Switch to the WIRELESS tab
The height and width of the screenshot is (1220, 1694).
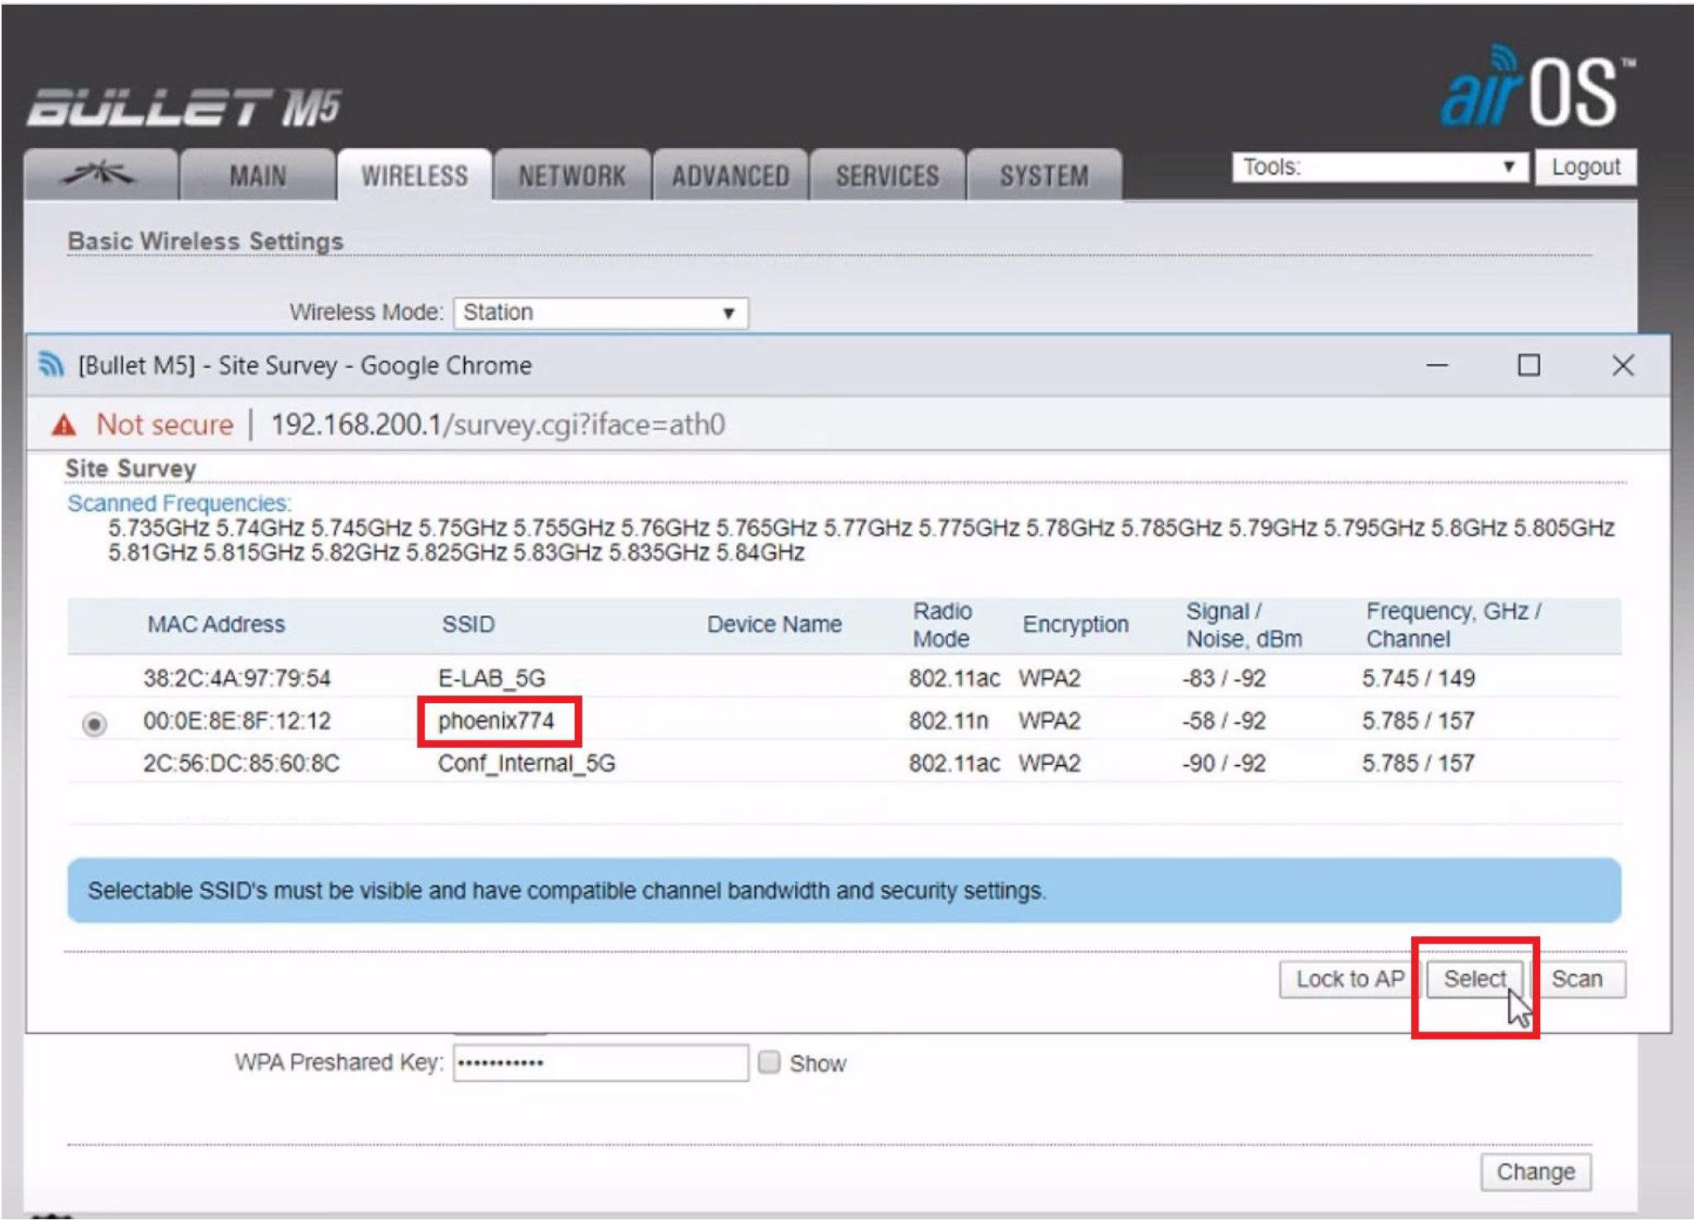414,175
